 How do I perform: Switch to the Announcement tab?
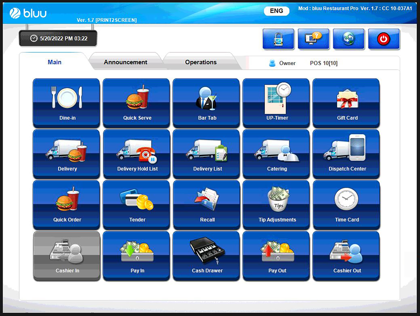126,62
